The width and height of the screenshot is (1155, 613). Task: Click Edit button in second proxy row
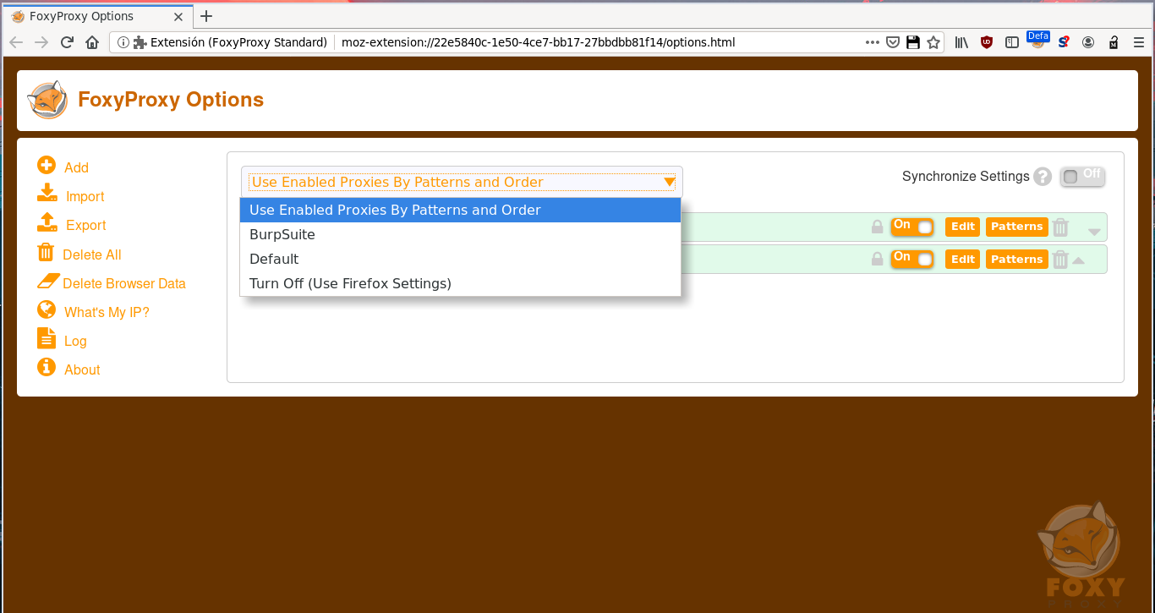tap(963, 260)
